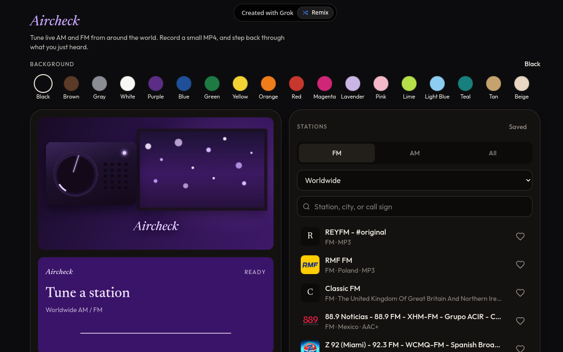Select the Brown background swatch

71,84
